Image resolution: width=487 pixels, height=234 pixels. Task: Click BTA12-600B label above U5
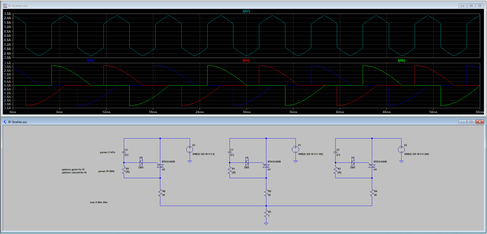click(168, 162)
